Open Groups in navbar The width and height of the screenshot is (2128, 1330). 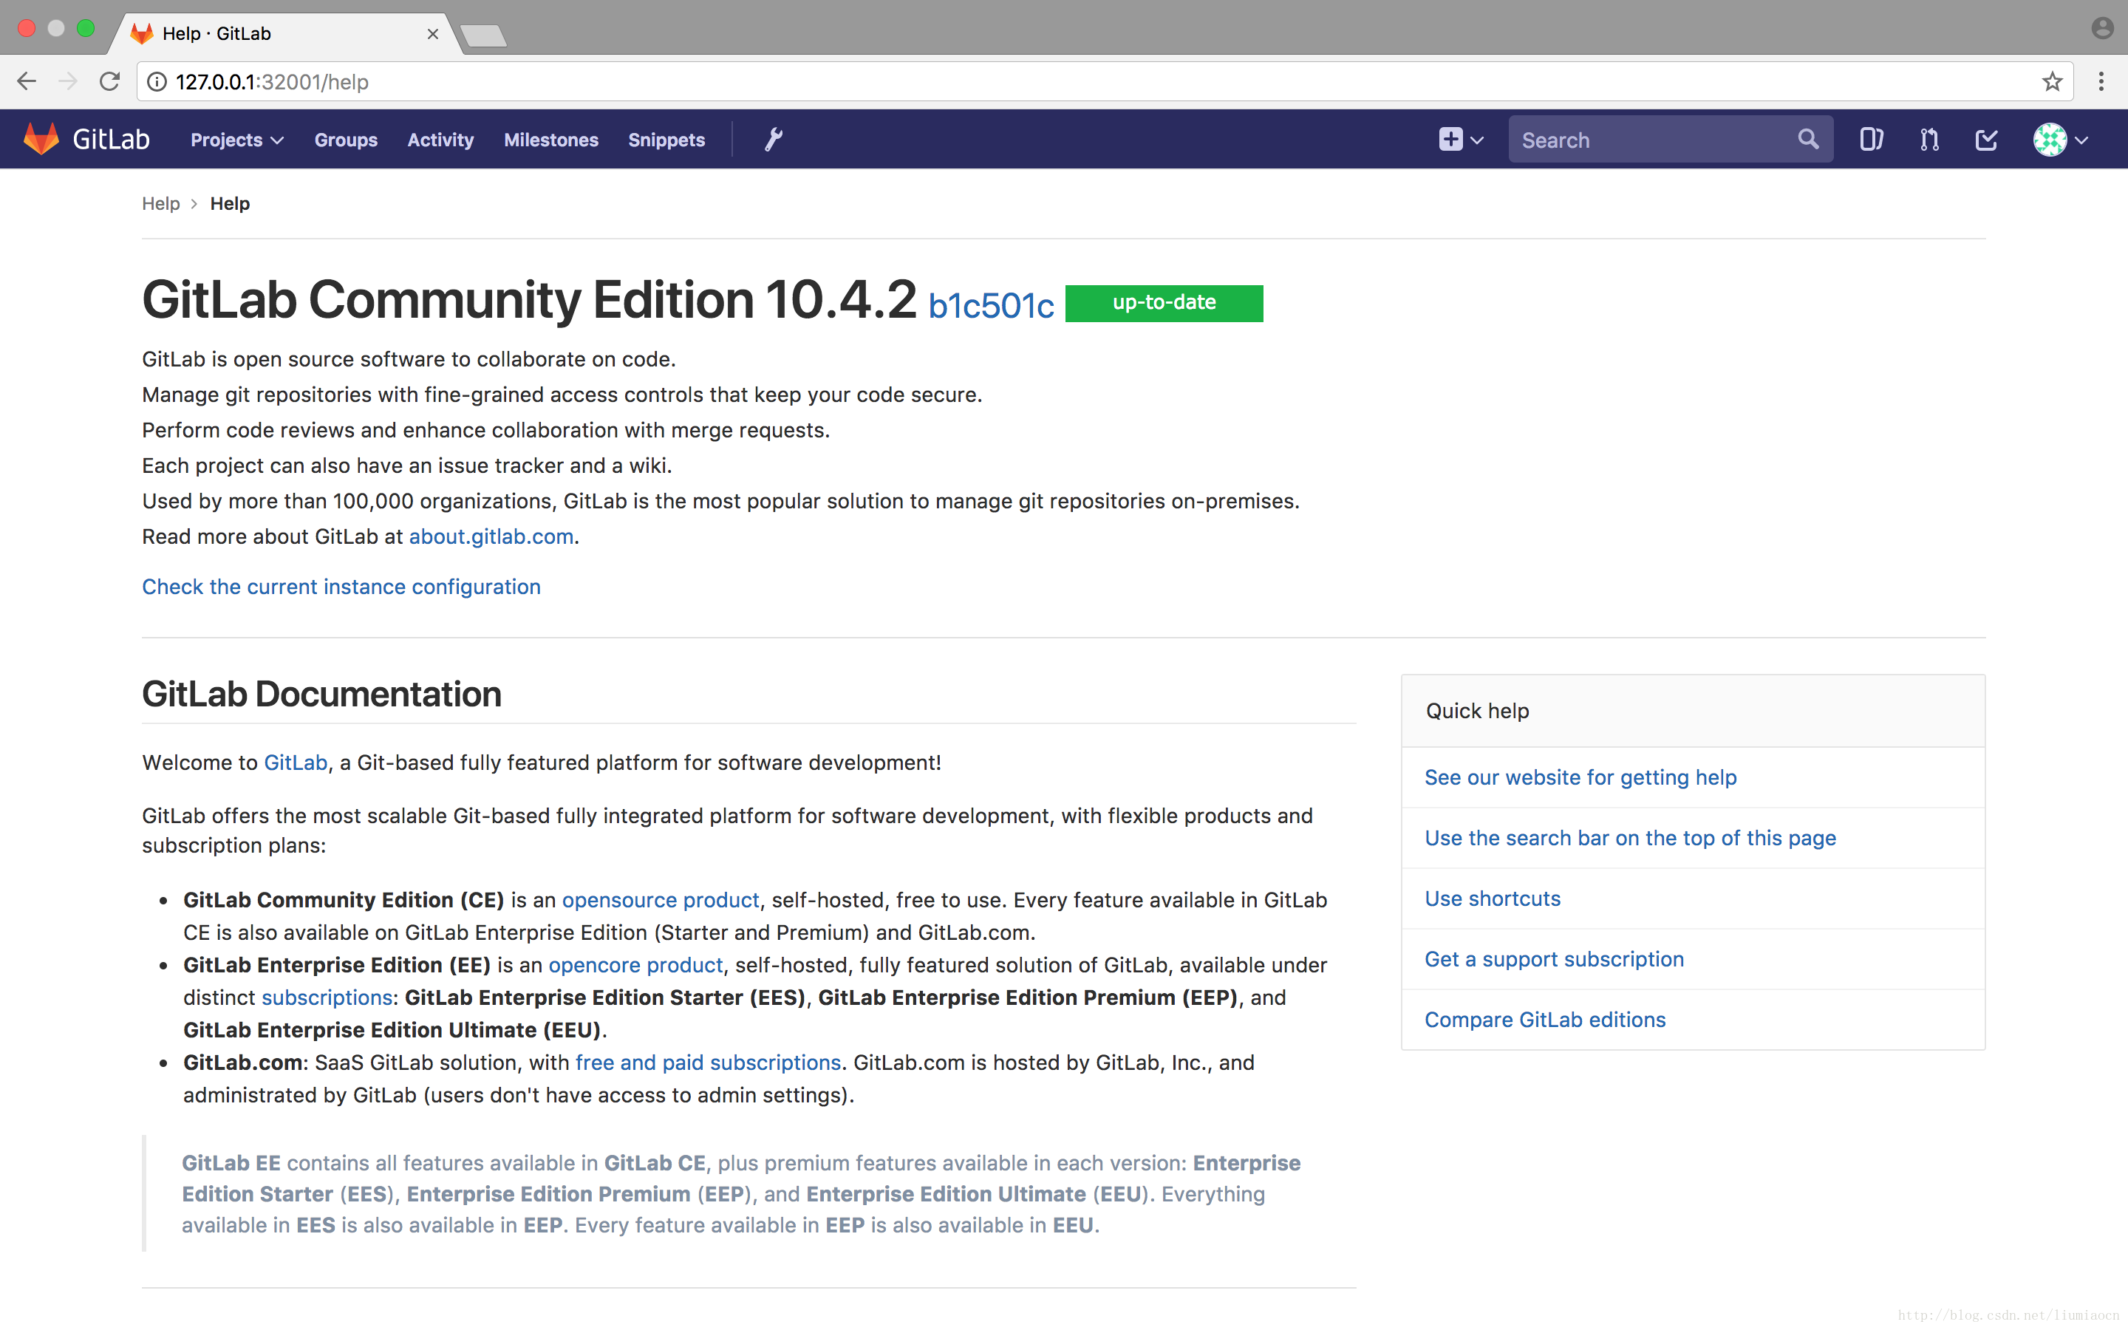[346, 140]
